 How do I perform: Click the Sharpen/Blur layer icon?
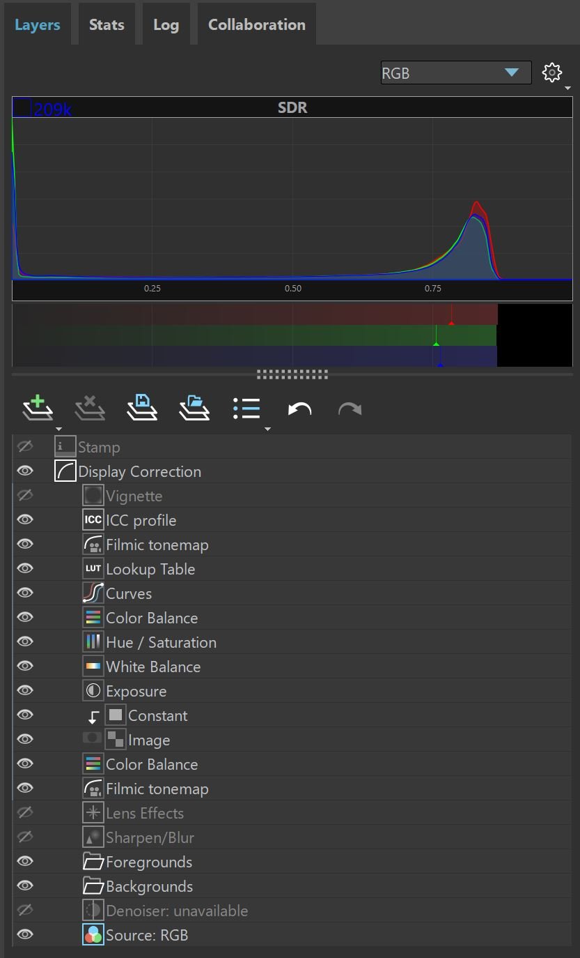pyautogui.click(x=93, y=837)
